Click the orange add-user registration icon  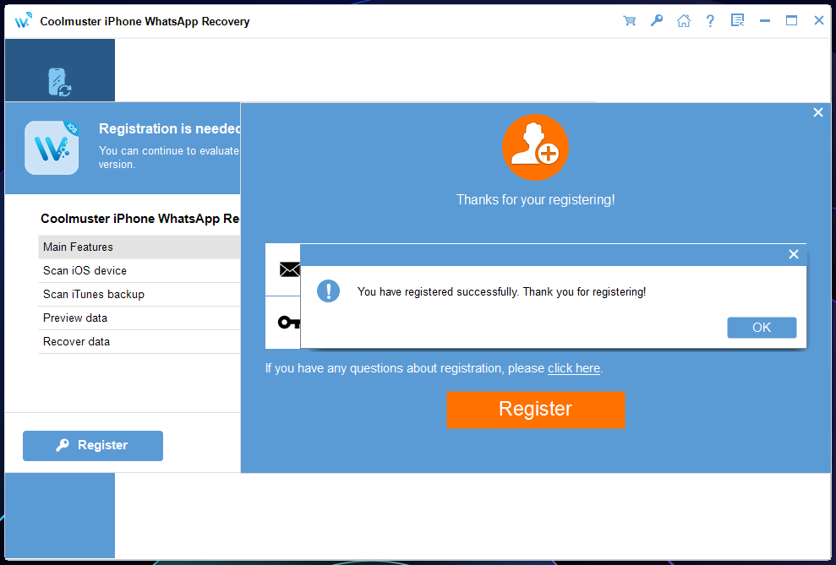coord(535,148)
